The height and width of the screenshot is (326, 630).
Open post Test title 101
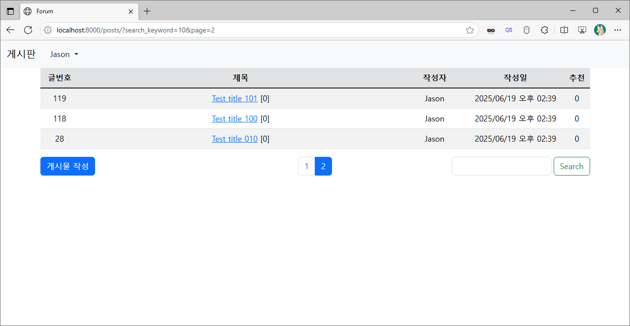coord(234,98)
